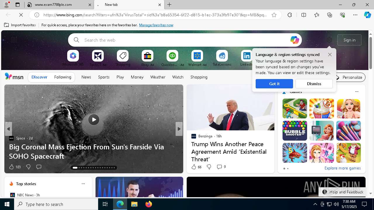Viewport: 374px width, 210px height.
Task: Open browser Settings and more menu
Action: point(355,15)
